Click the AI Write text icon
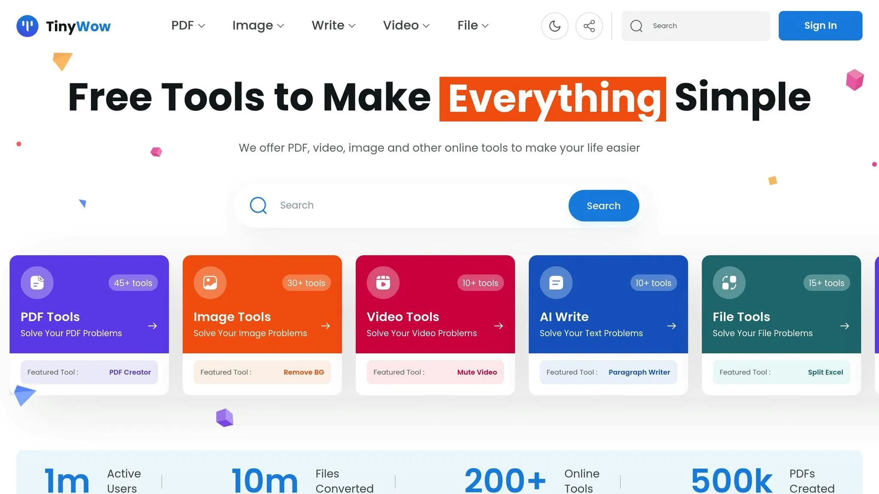The image size is (879, 494). click(x=556, y=283)
